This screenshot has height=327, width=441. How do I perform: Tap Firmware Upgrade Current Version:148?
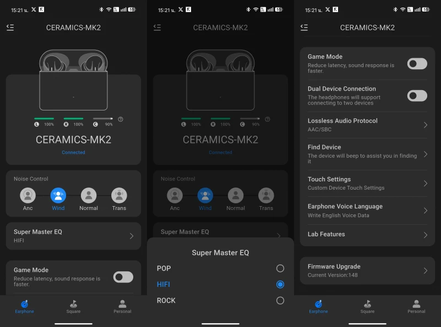pyautogui.click(x=367, y=270)
